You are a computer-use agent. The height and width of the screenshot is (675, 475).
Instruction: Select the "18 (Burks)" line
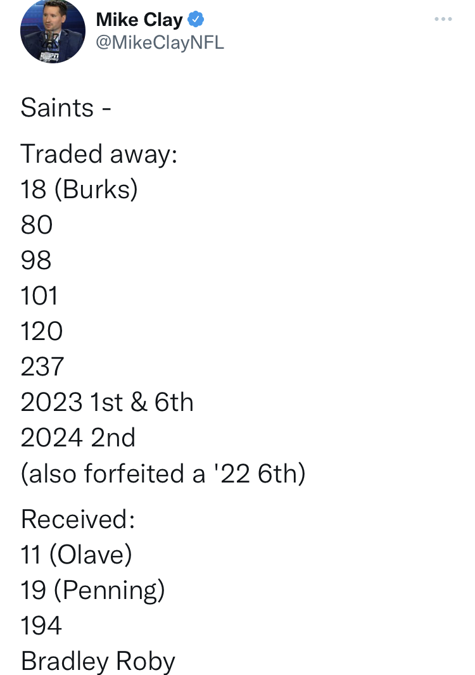click(79, 189)
